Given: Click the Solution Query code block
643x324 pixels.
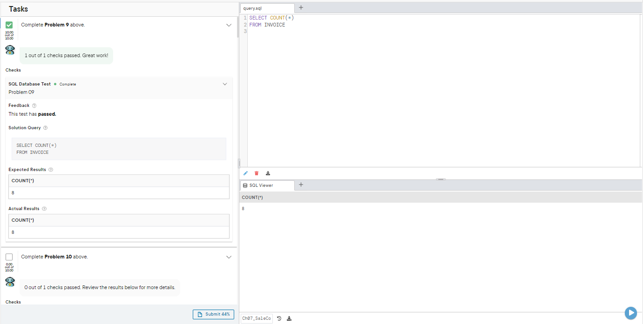Looking at the screenshot, I should (x=119, y=149).
